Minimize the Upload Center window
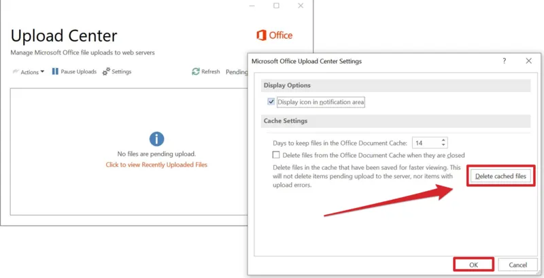 point(252,5)
